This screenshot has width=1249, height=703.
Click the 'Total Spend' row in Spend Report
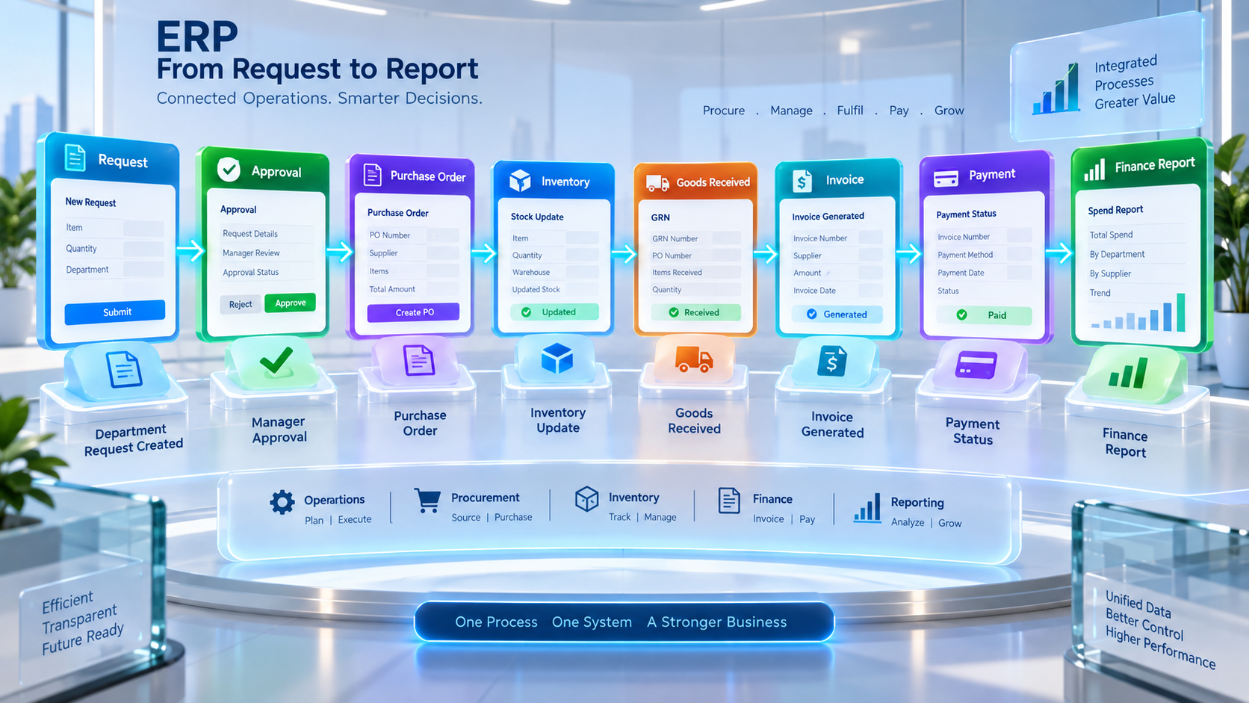(x=1137, y=235)
